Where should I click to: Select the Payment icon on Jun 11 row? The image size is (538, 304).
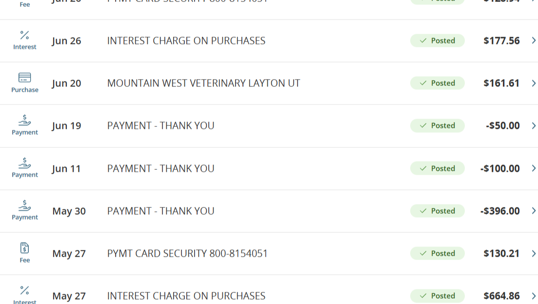pyautogui.click(x=24, y=163)
